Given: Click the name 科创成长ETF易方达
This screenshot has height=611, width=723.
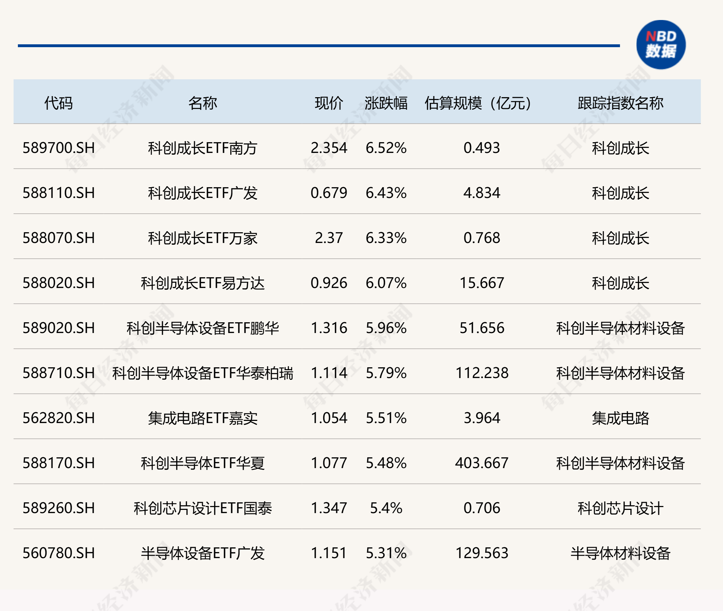Looking at the screenshot, I should coord(203,283).
